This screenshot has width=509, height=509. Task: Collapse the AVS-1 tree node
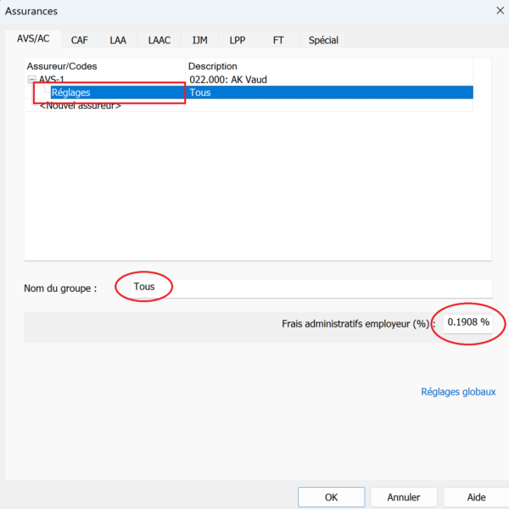tap(32, 79)
